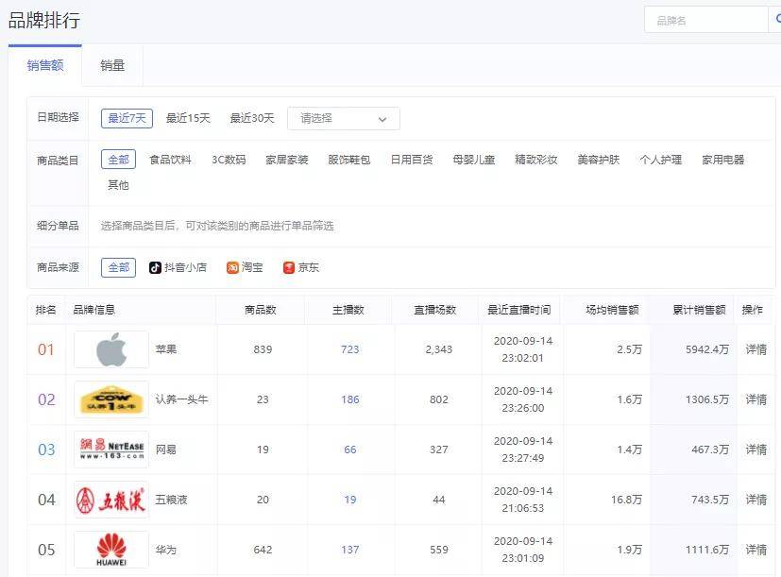The height and width of the screenshot is (577, 781).
Task: Filter source by 淘宝 label
Action: coord(252,267)
